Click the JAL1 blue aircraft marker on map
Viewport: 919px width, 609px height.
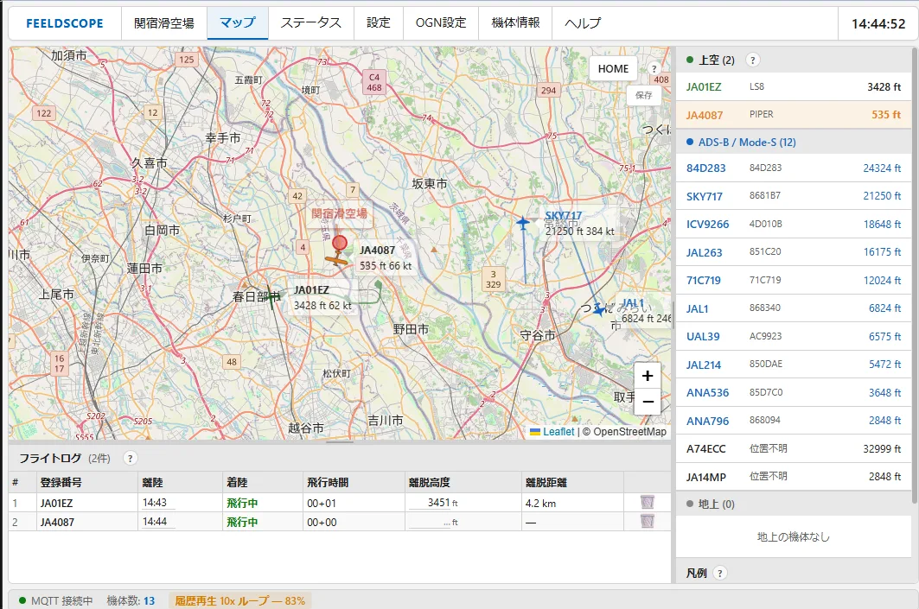[599, 310]
